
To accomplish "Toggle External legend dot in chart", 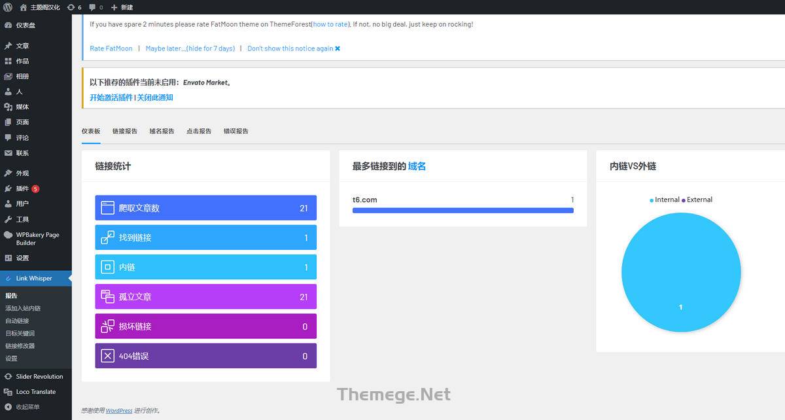I will [x=684, y=200].
